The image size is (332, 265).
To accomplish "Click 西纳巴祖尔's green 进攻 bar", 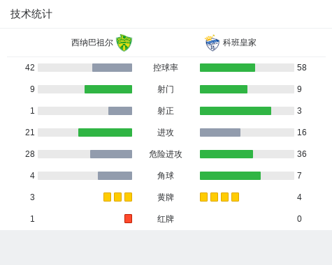I will pos(105,132).
